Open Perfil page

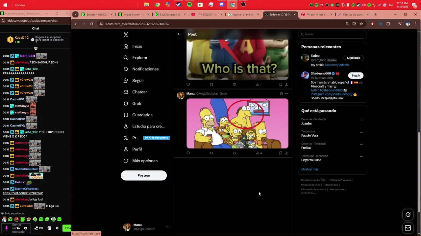pos(133,149)
